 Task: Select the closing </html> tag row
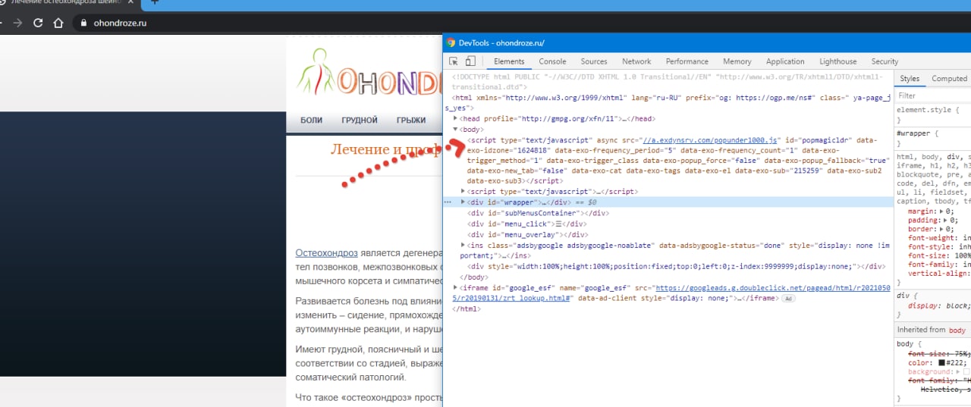pos(467,309)
